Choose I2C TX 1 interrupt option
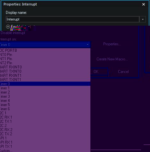The image size is (150, 152). pyautogui.click(x=45, y=121)
